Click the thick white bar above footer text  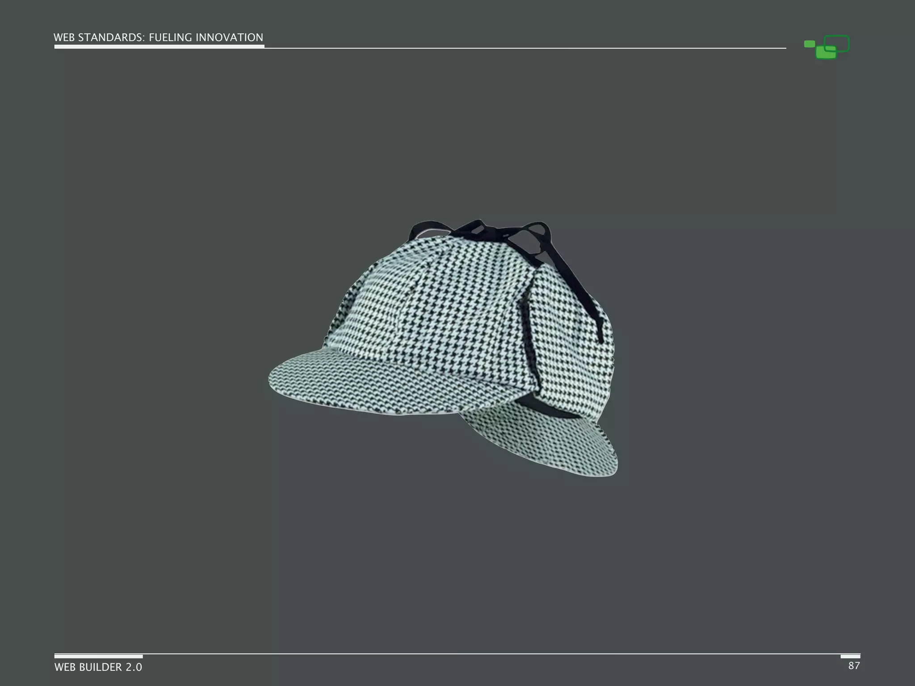(98, 657)
